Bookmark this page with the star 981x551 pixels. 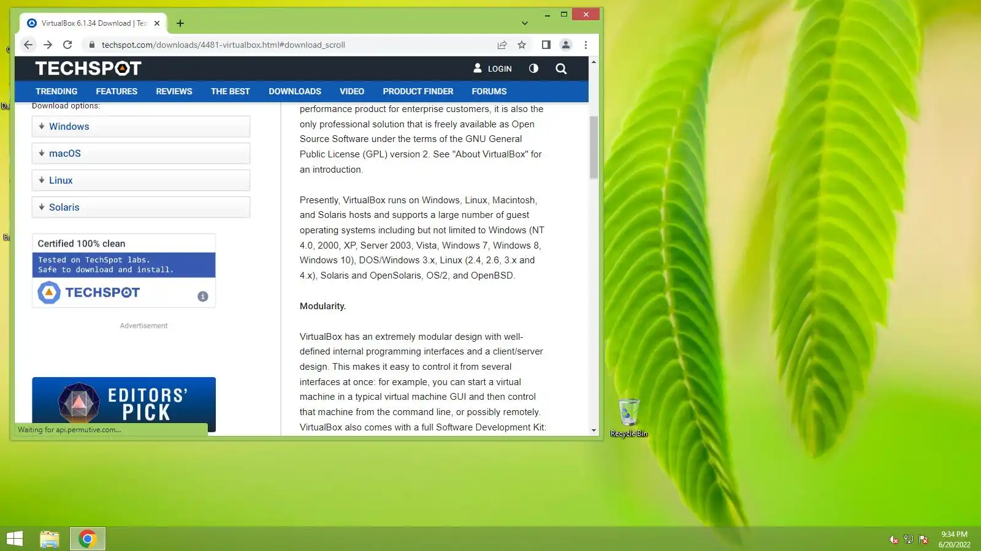tap(522, 45)
